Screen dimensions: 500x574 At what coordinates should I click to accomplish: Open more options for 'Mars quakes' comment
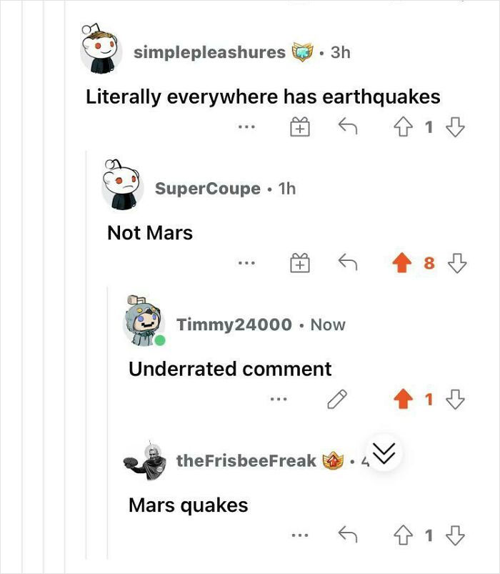[x=299, y=535]
